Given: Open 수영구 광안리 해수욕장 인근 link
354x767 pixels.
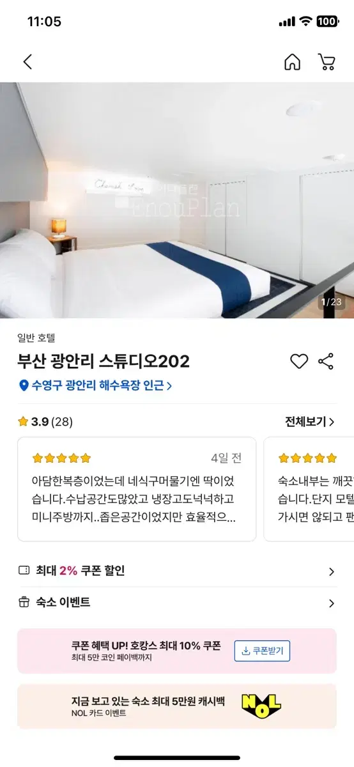Looking at the screenshot, I should (96, 385).
